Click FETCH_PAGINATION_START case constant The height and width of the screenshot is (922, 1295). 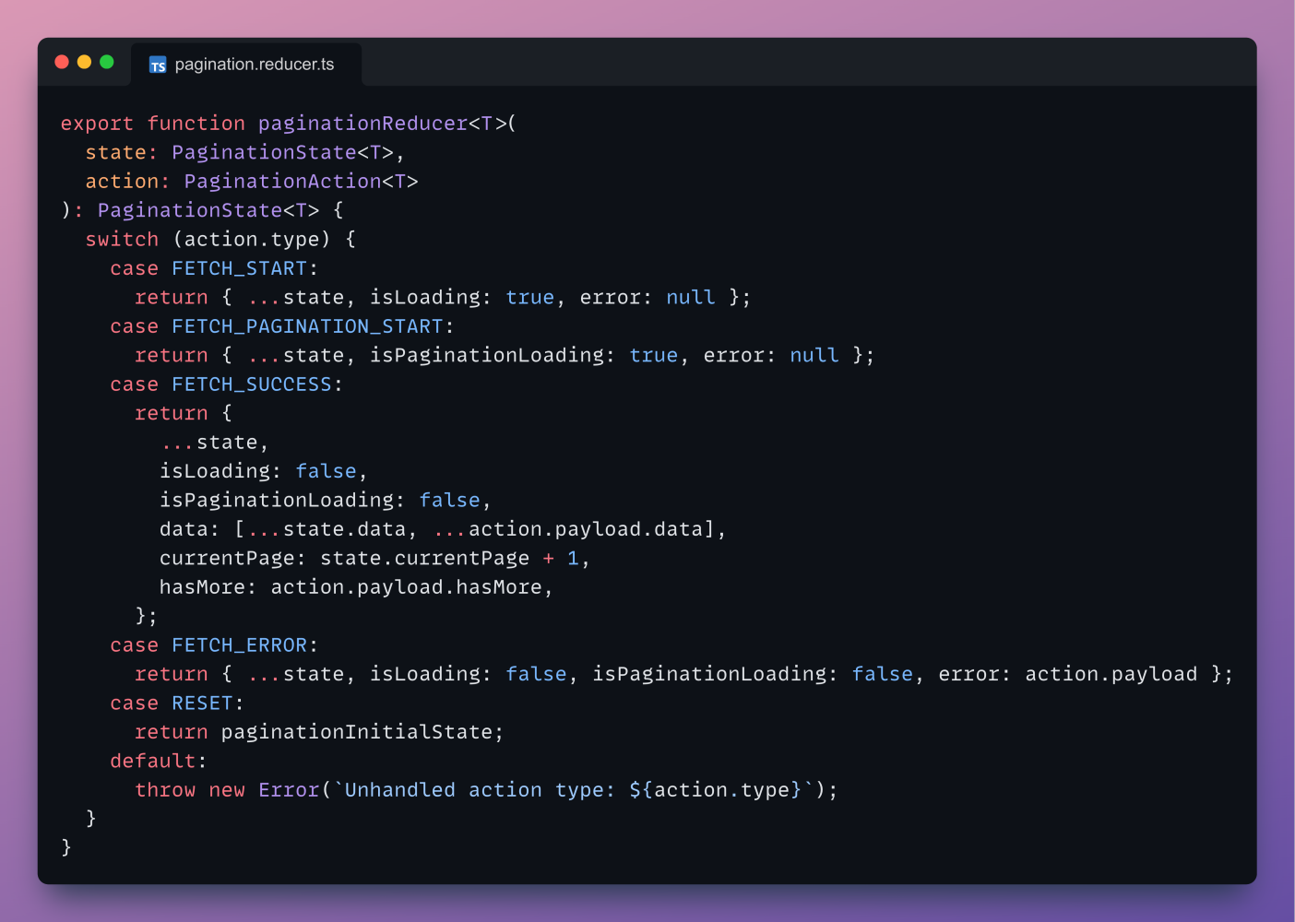tap(307, 326)
